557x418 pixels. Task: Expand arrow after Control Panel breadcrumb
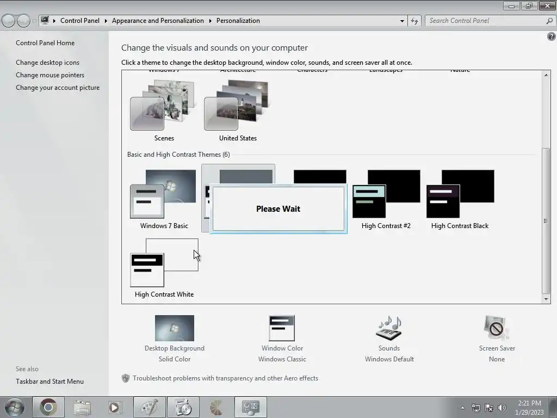pyautogui.click(x=106, y=21)
